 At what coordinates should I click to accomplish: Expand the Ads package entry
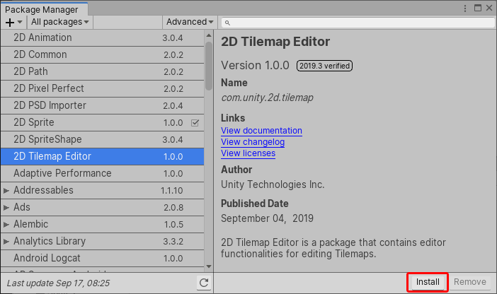(6, 207)
